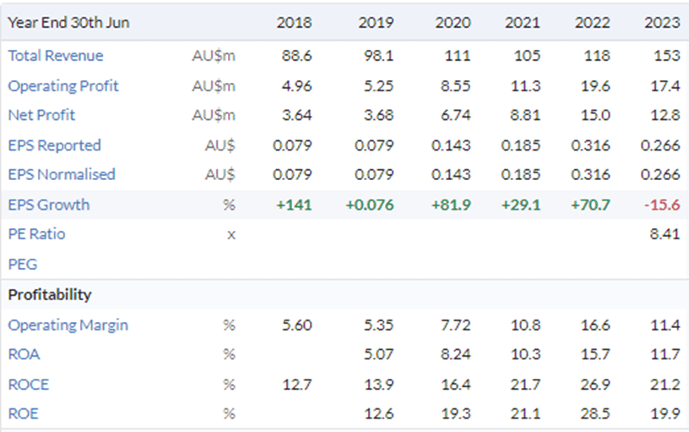Click the EPS Normalised link
The height and width of the screenshot is (432, 689).
pos(62,175)
